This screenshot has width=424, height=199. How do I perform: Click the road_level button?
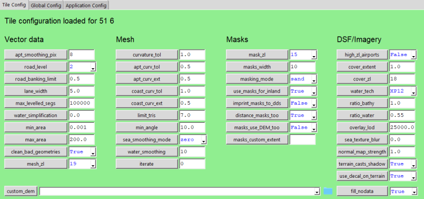coord(36,67)
